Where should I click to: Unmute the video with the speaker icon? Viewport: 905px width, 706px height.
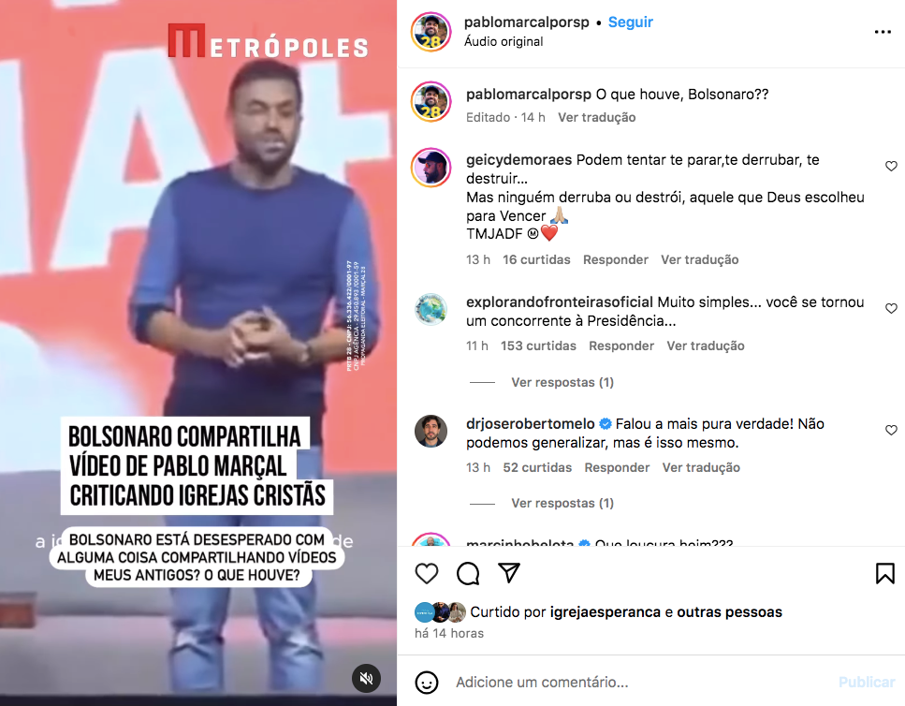point(367,678)
